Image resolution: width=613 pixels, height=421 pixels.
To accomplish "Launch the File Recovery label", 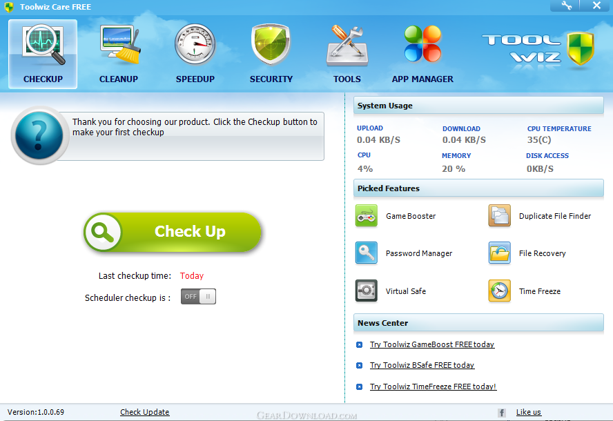I will [542, 253].
